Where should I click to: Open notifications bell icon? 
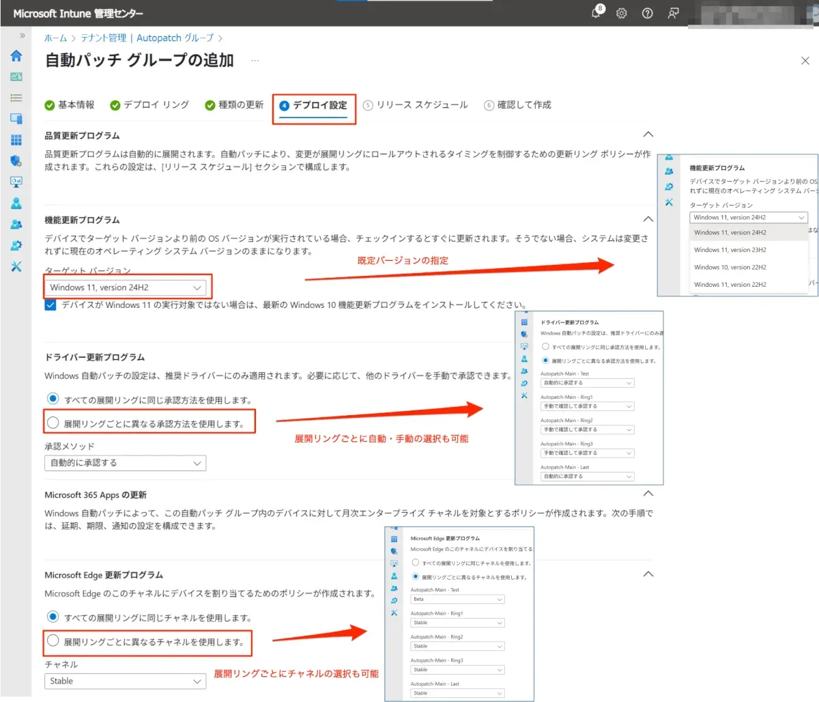597,14
